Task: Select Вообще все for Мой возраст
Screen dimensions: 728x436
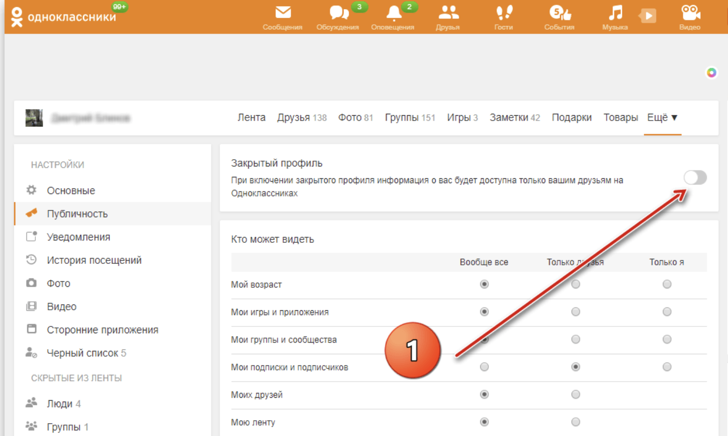Action: tap(484, 284)
